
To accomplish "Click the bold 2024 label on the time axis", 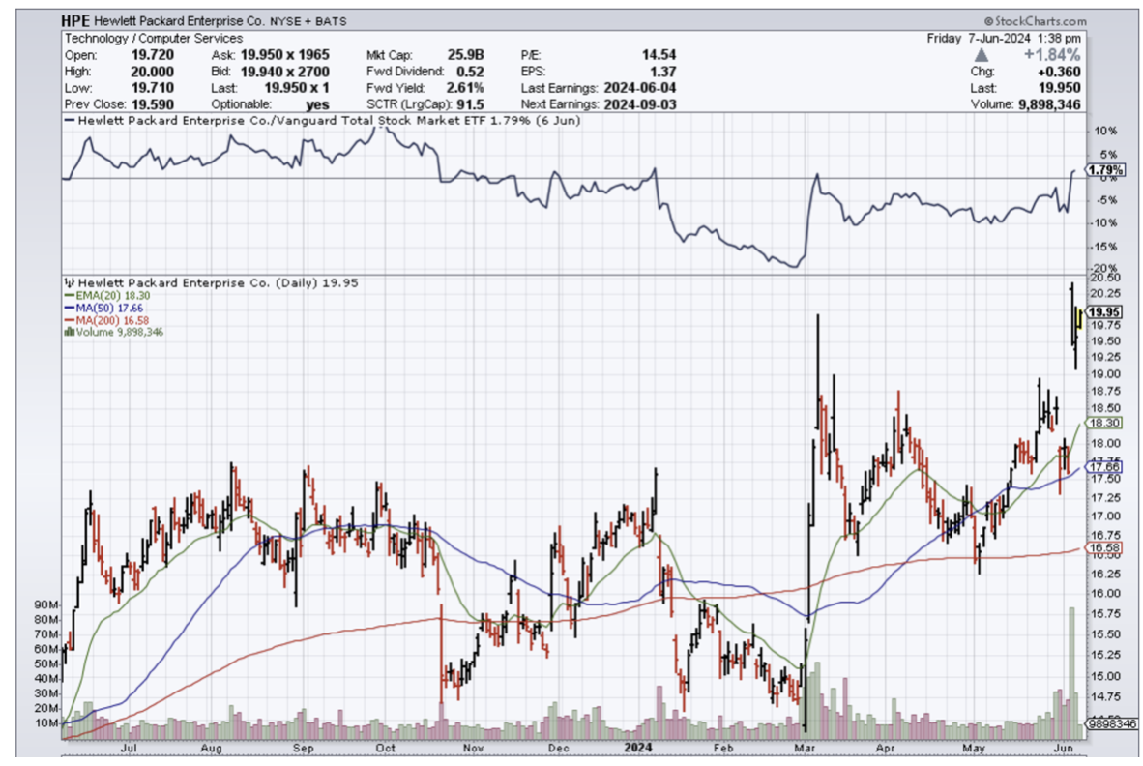I will [x=638, y=748].
